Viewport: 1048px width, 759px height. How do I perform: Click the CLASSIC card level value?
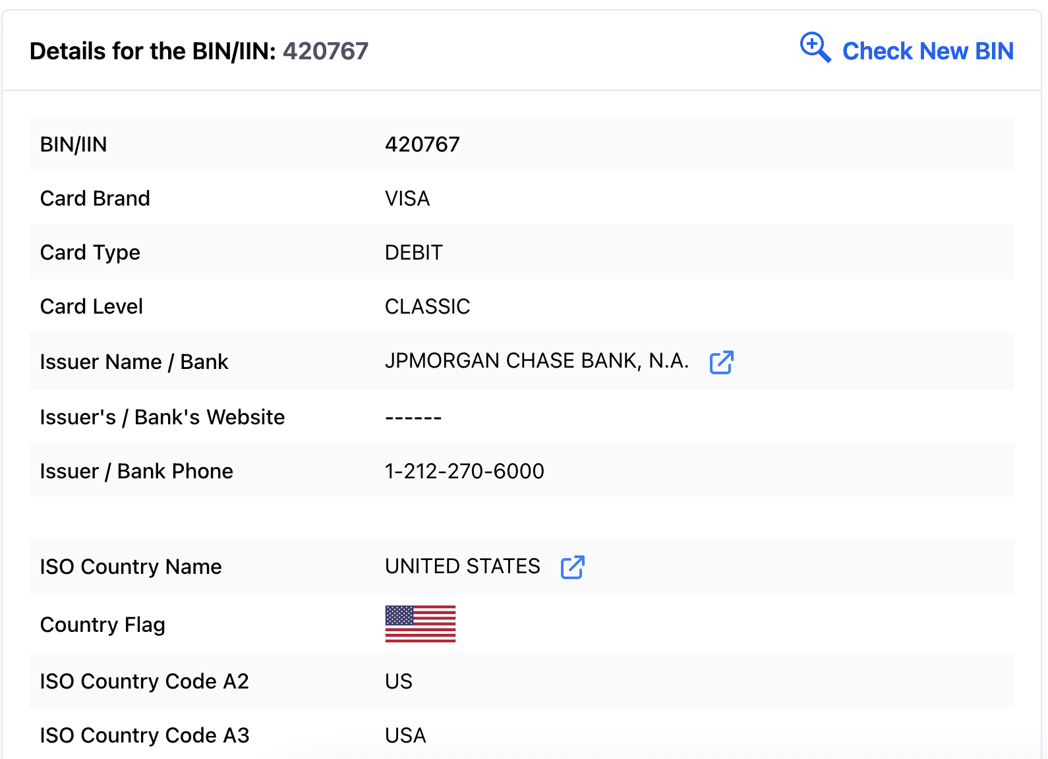click(427, 306)
